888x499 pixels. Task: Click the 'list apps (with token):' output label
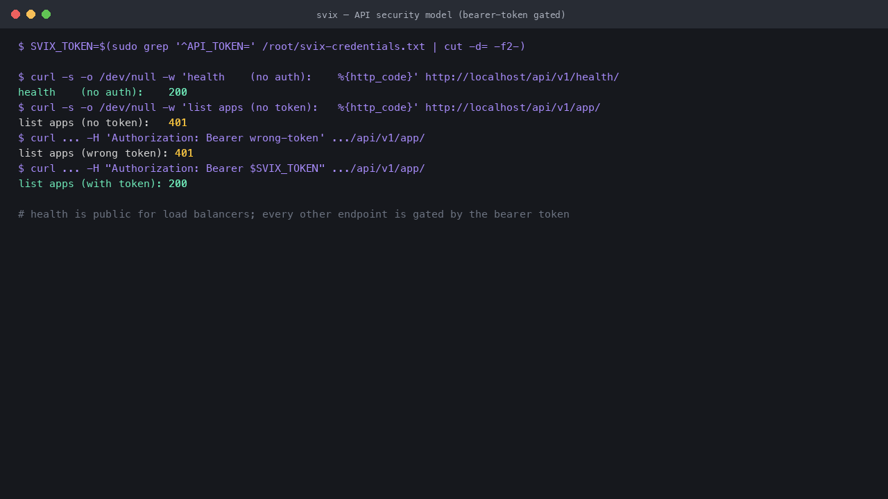tap(90, 184)
